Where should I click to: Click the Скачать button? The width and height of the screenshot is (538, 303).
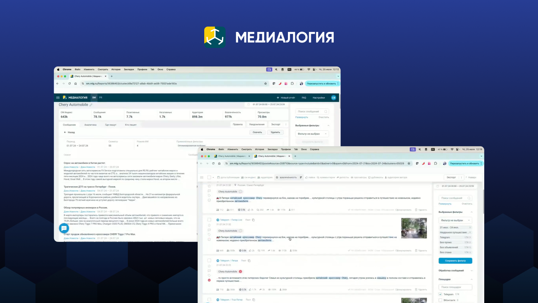(257, 132)
